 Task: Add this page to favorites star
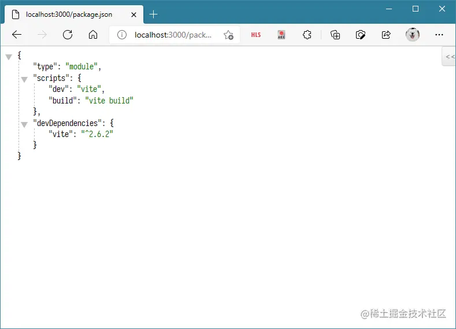(x=229, y=35)
